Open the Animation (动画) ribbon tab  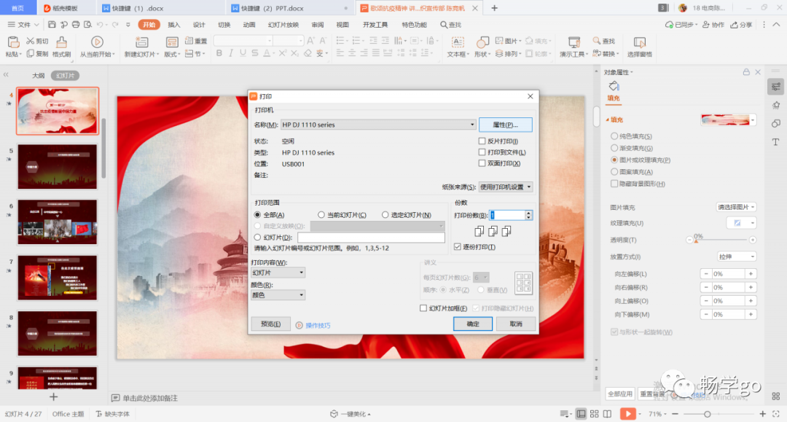point(249,25)
